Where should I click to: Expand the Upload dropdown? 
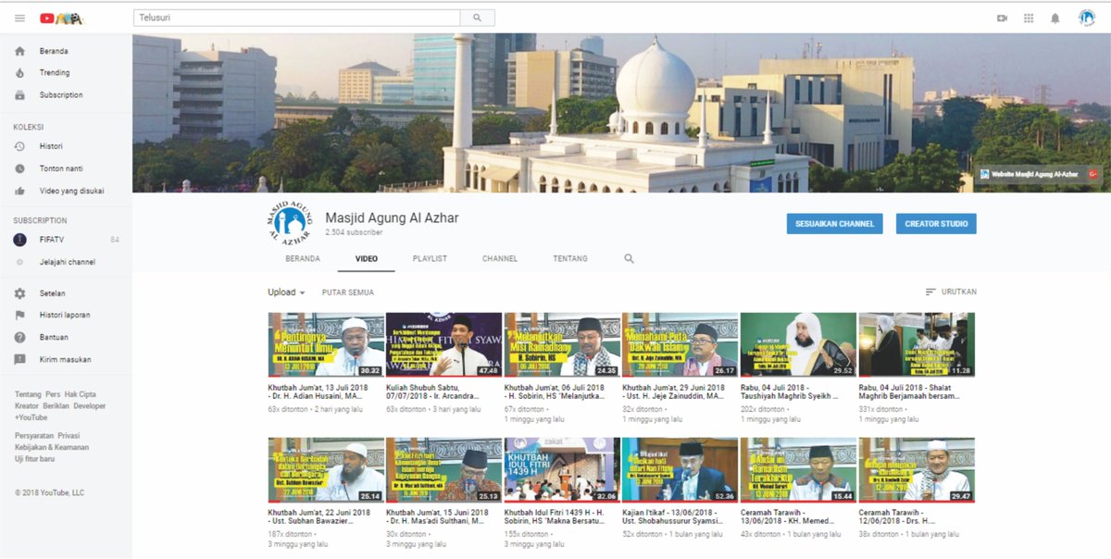tap(286, 292)
